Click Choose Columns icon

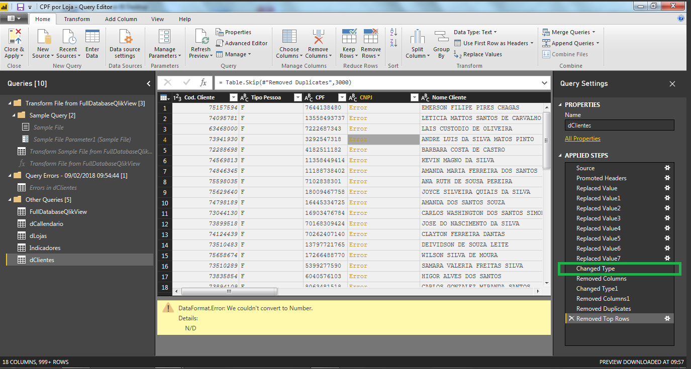[x=289, y=37]
